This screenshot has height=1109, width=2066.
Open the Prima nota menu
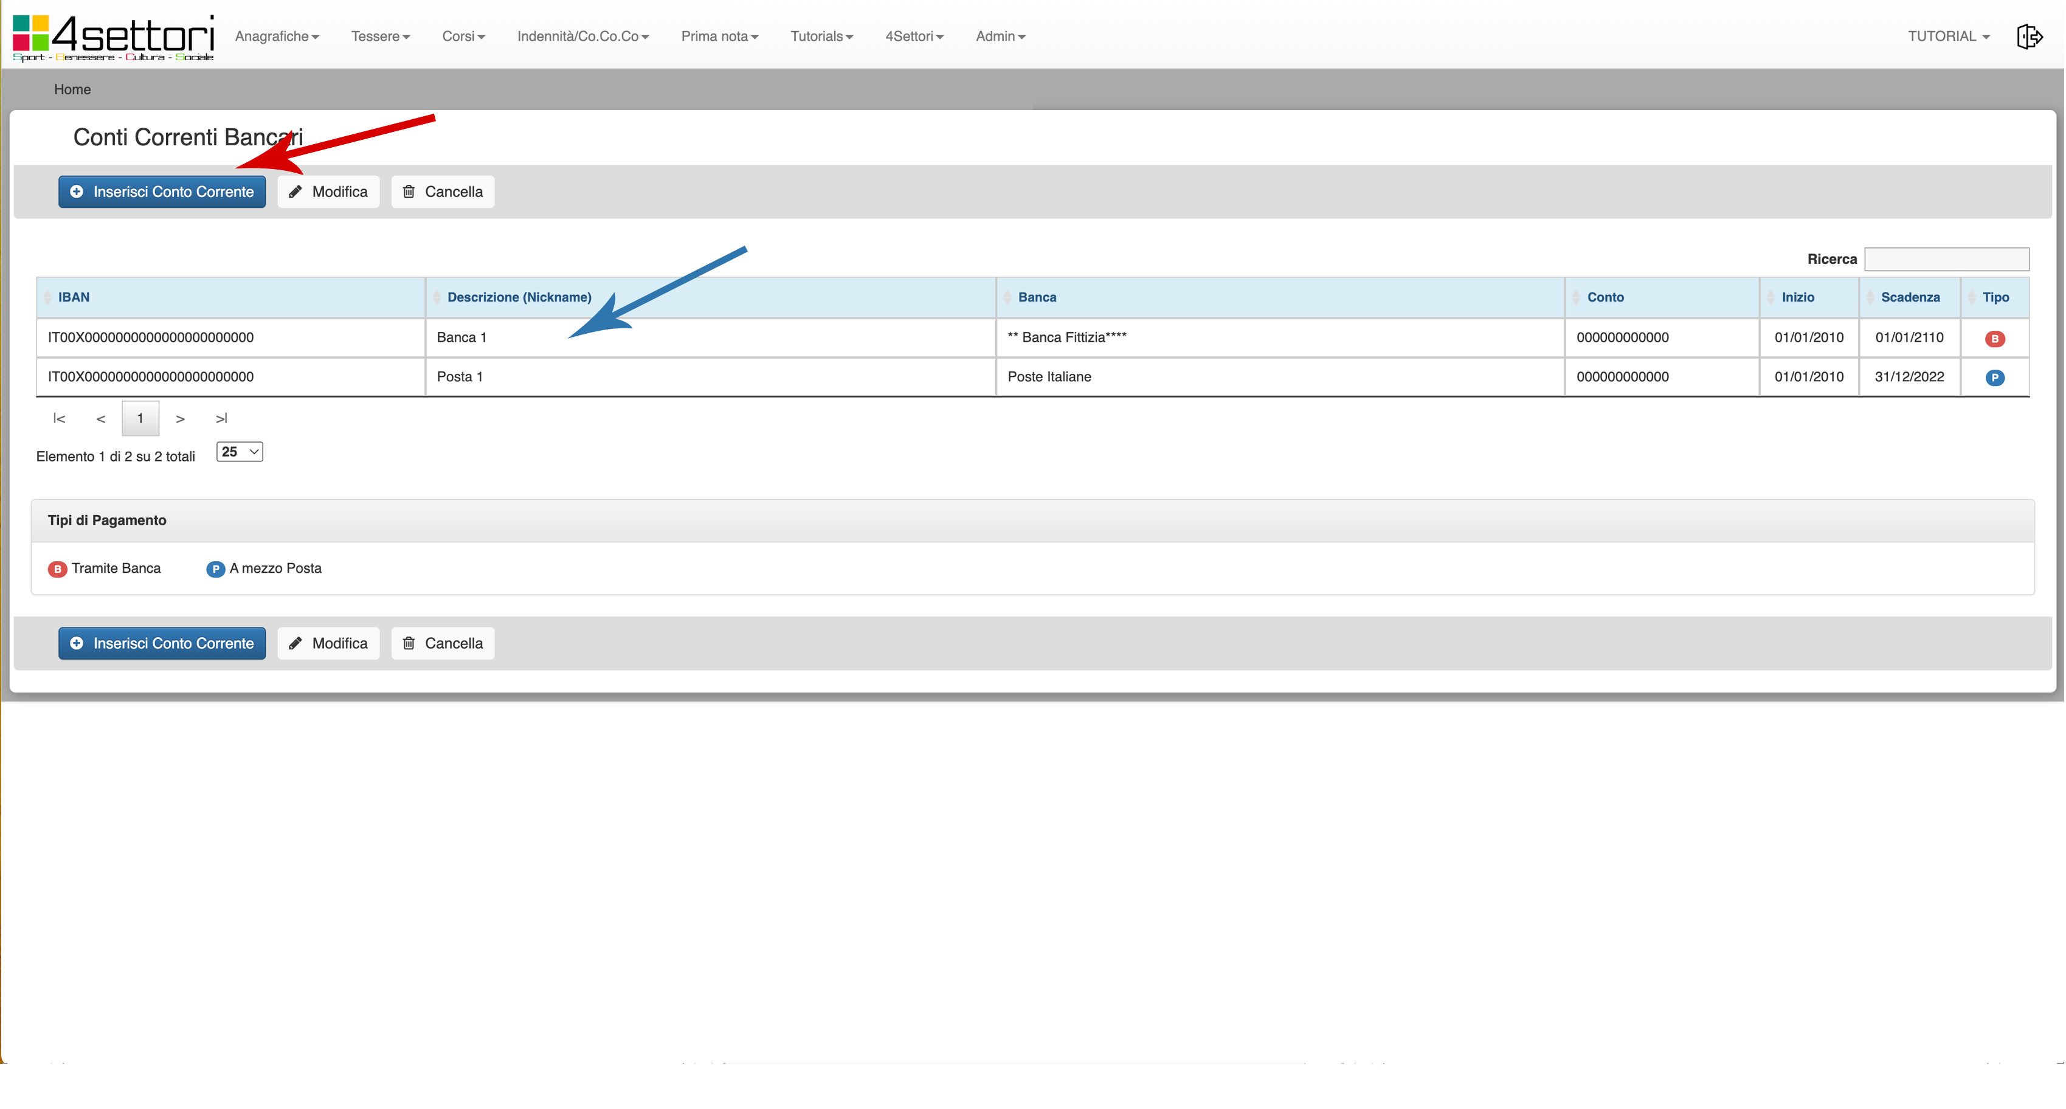click(719, 36)
